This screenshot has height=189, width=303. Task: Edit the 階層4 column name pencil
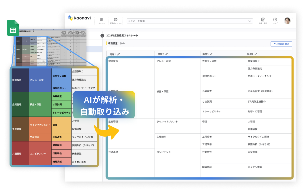click(256, 54)
